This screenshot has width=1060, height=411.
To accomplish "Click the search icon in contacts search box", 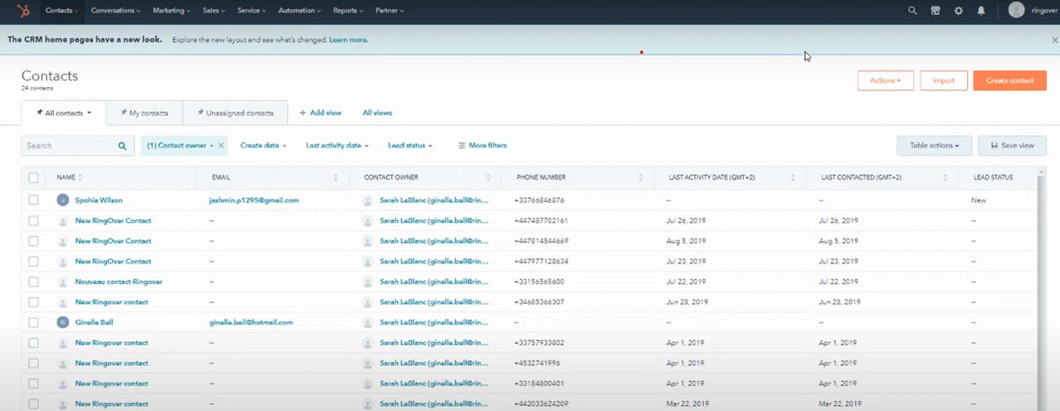I will pos(123,146).
